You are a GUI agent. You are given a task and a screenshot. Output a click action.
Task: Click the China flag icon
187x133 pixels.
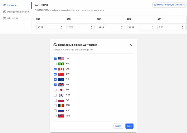click(x=61, y=74)
